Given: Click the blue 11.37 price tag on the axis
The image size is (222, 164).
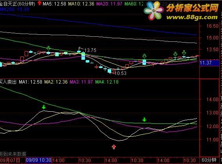Looking at the screenshot, I should [209, 63].
